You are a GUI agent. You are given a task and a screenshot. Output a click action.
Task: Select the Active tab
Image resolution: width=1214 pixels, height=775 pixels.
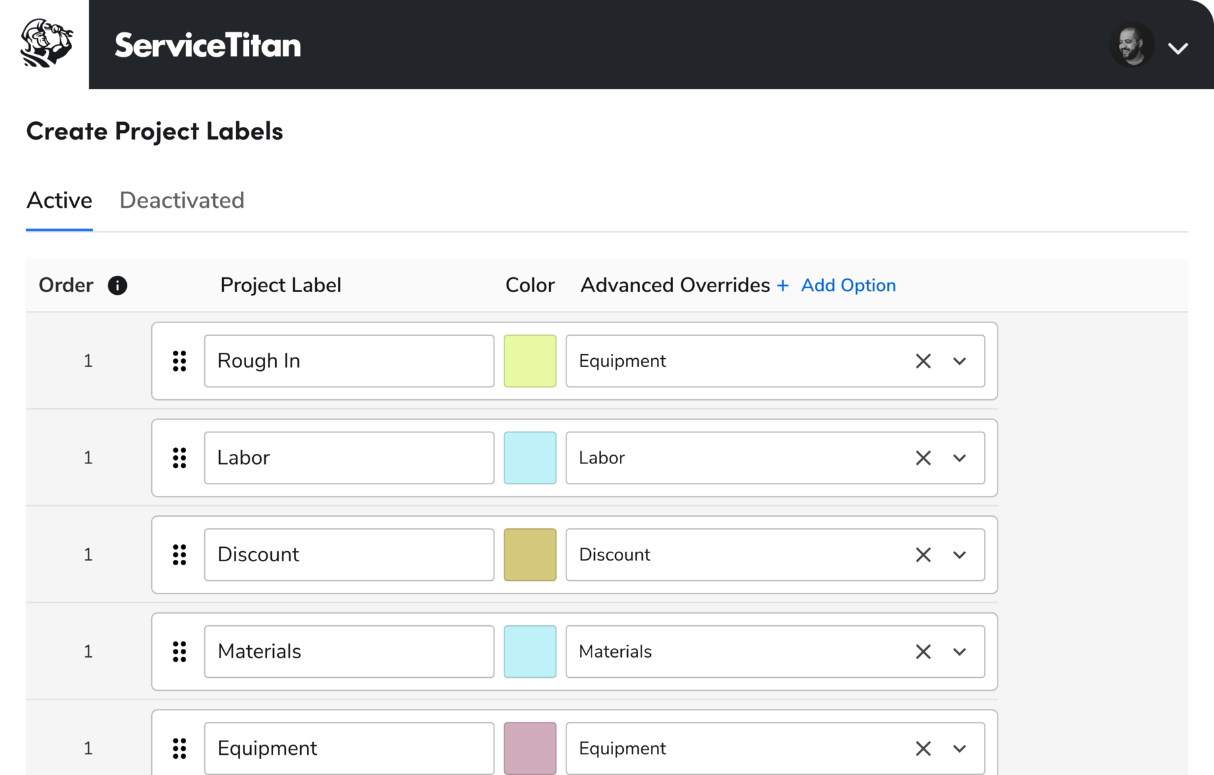pyautogui.click(x=59, y=200)
